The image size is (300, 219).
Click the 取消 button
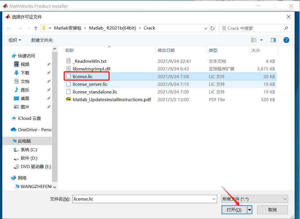(x=272, y=210)
